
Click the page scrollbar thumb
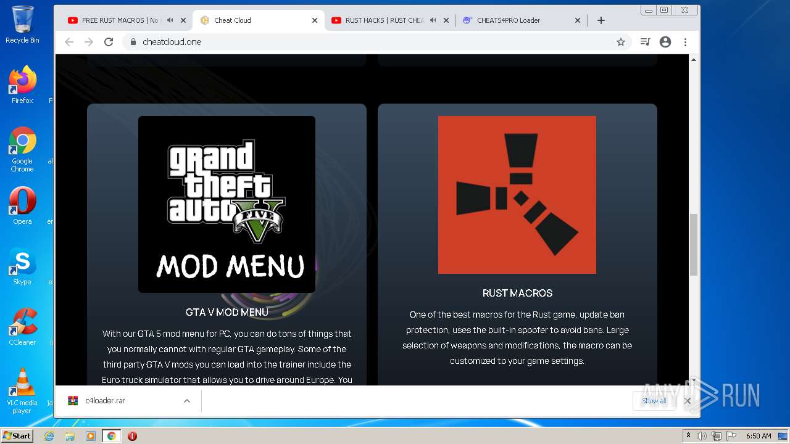694,244
